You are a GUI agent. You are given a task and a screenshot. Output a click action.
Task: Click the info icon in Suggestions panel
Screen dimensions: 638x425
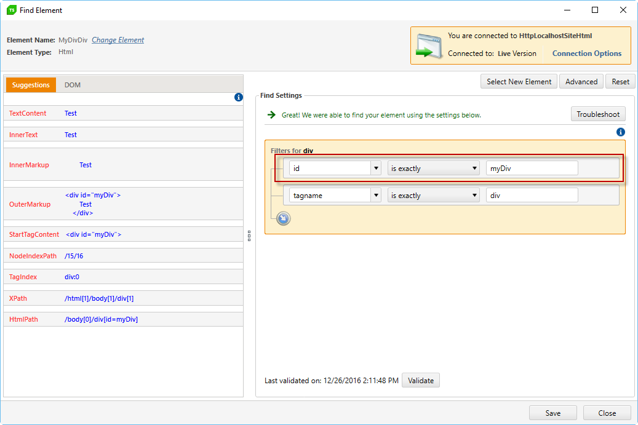(239, 97)
